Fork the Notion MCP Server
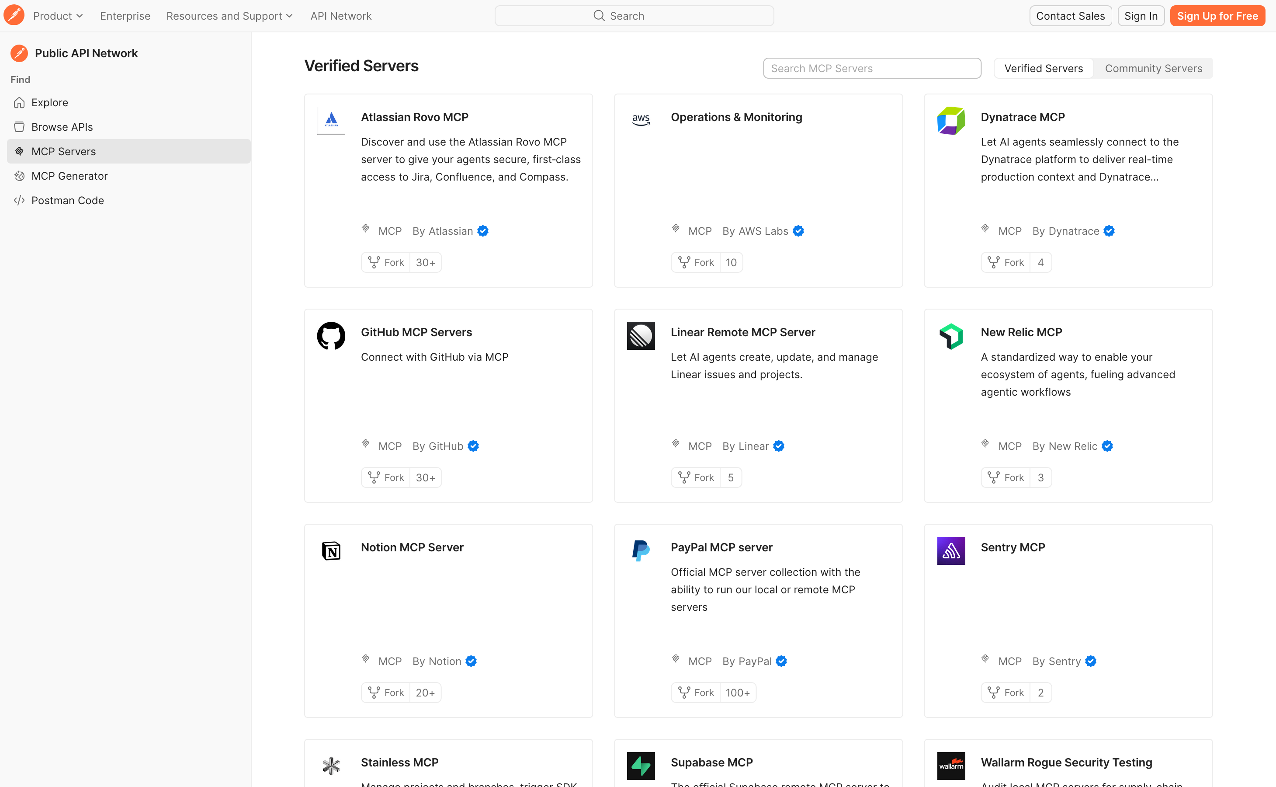The height and width of the screenshot is (787, 1276). (386, 692)
